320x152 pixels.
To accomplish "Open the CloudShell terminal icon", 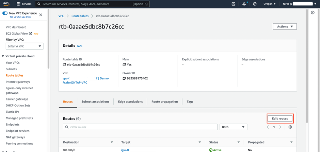I will [x=234, y=4].
